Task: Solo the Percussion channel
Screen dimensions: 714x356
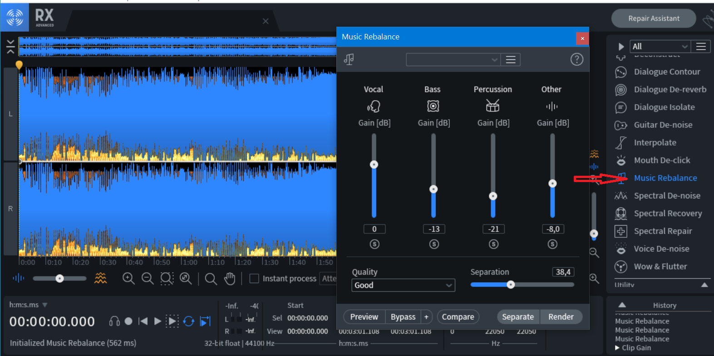Action: click(493, 244)
